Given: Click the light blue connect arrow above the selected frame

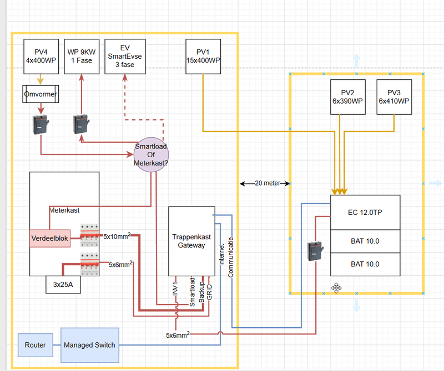Looking at the screenshot, I should pos(356,61).
